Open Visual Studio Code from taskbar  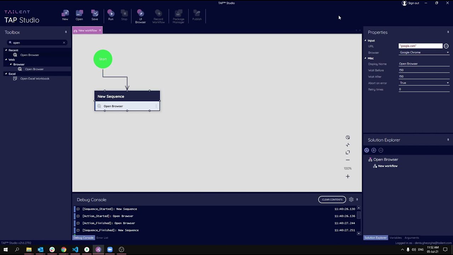[x=75, y=250]
